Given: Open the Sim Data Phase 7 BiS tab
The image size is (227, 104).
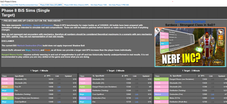Looking at the screenshot, I should pyautogui.click(x=98, y=5).
